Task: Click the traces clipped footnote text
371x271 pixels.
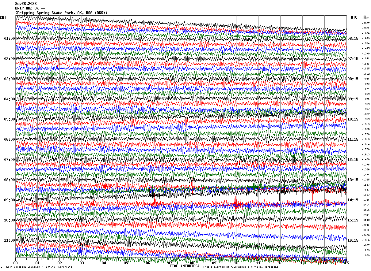Action: coord(240,267)
